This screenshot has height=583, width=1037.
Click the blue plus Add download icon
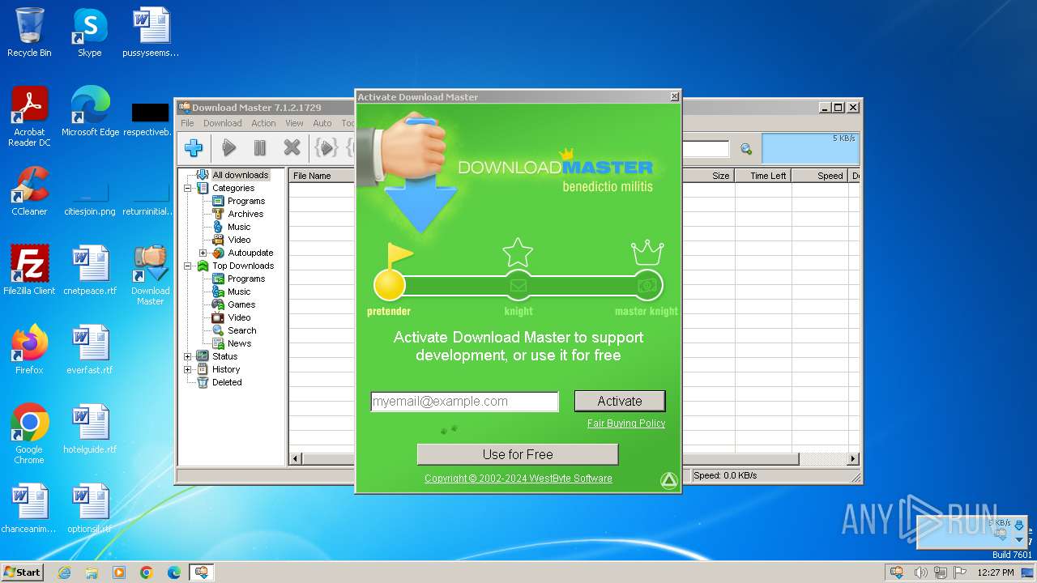(x=194, y=147)
